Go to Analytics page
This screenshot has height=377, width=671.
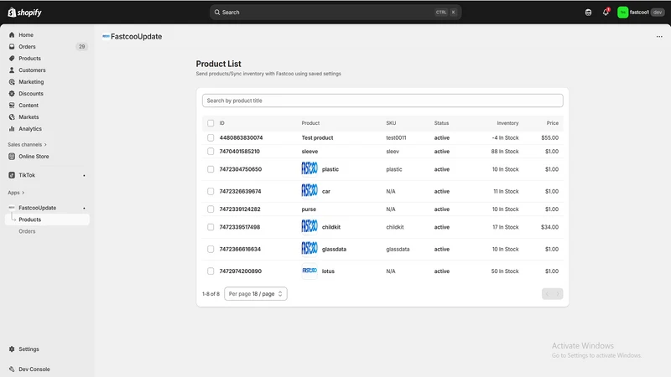tap(30, 129)
